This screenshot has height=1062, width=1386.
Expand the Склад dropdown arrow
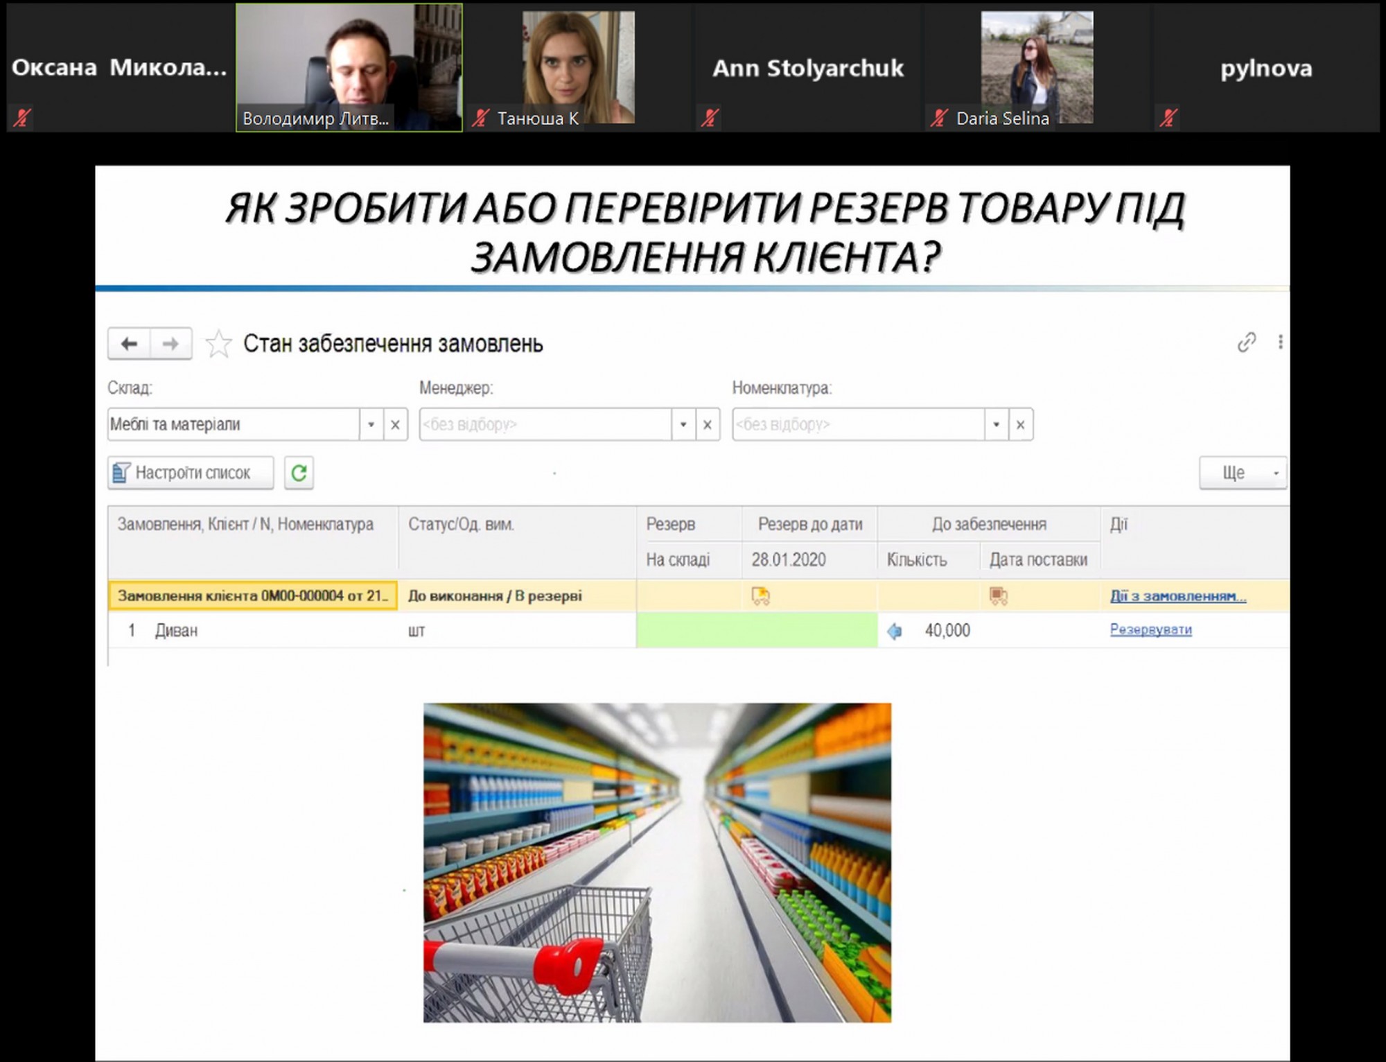371,424
